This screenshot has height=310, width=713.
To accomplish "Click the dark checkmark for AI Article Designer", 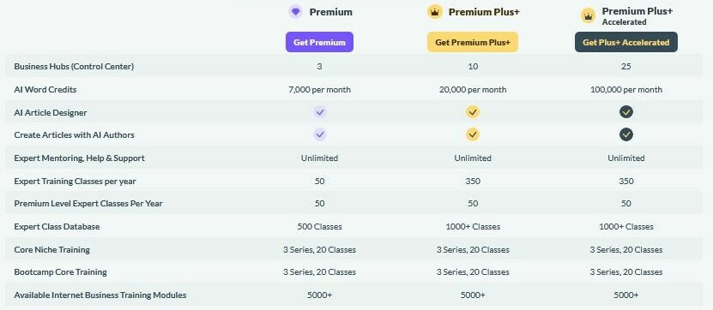I will pyautogui.click(x=626, y=111).
